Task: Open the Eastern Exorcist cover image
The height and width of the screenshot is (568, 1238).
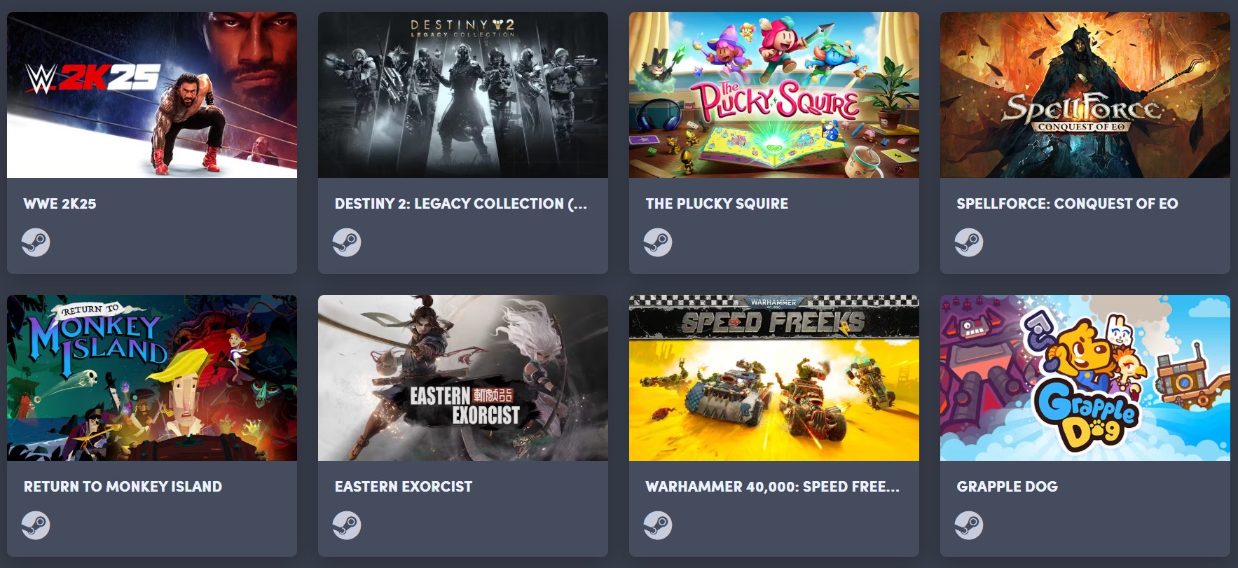Action: click(463, 377)
